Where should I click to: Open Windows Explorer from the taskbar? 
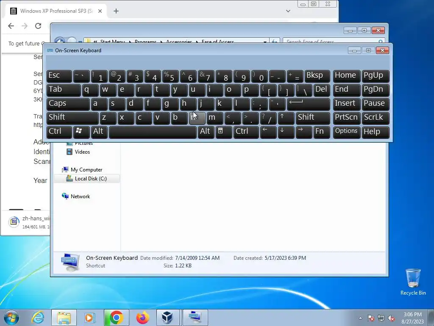tap(64, 318)
